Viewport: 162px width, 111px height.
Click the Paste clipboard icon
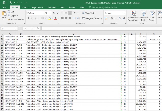(4, 15)
